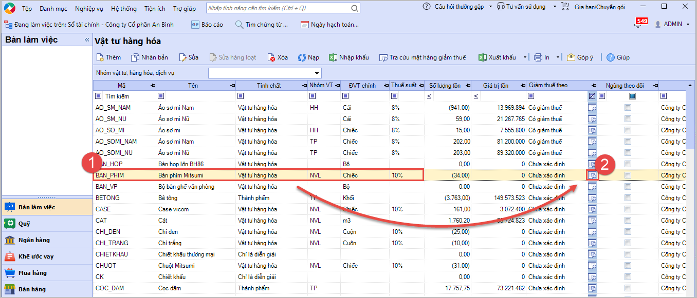
Task: Expand Nhóm vật tư, hàng hóa dropdown
Action: tap(317, 73)
